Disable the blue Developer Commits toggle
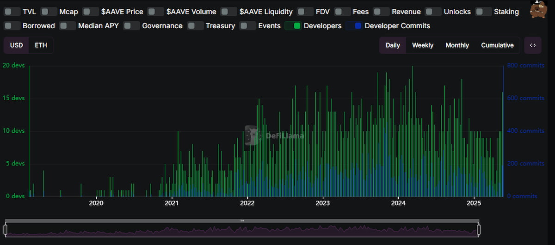 354,26
